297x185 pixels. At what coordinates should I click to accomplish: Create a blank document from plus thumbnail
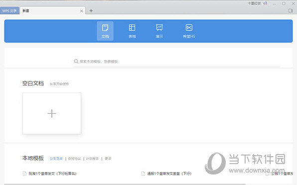click(x=52, y=113)
